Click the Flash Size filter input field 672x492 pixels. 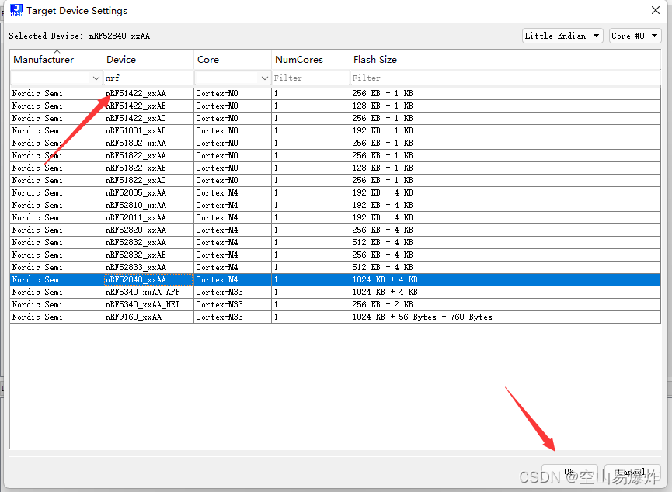[x=505, y=78]
